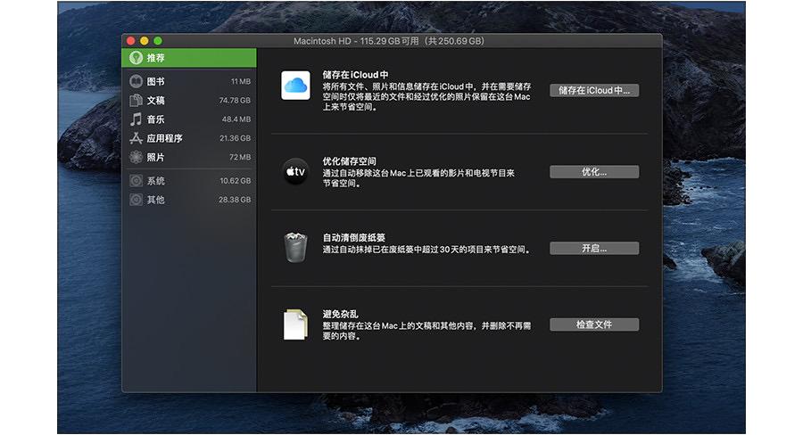Click the 自动清倒废纸篓 heading
The height and width of the screenshot is (435, 803).
pyautogui.click(x=353, y=237)
